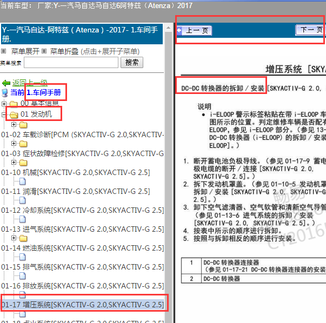Click the Y-汽马自达-阿特兹 panel title
Screen dimensions: 326x323
pyautogui.click(x=82, y=34)
